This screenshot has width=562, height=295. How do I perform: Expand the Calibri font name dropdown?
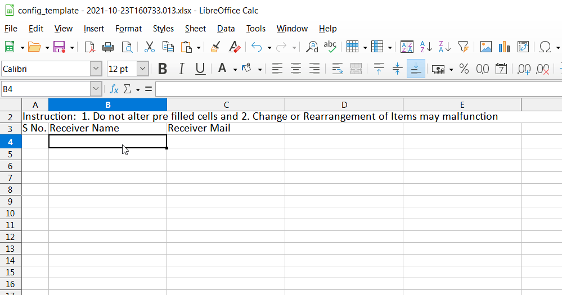96,69
